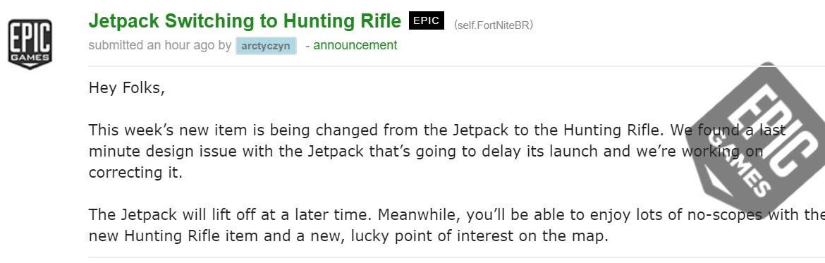Click the 'an hour ago' timestamp

click(x=181, y=45)
